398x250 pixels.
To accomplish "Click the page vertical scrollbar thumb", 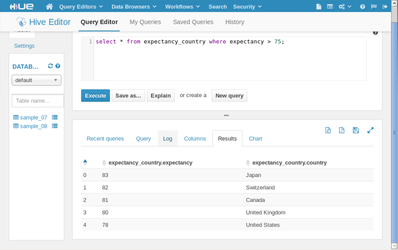I will [x=394, y=132].
